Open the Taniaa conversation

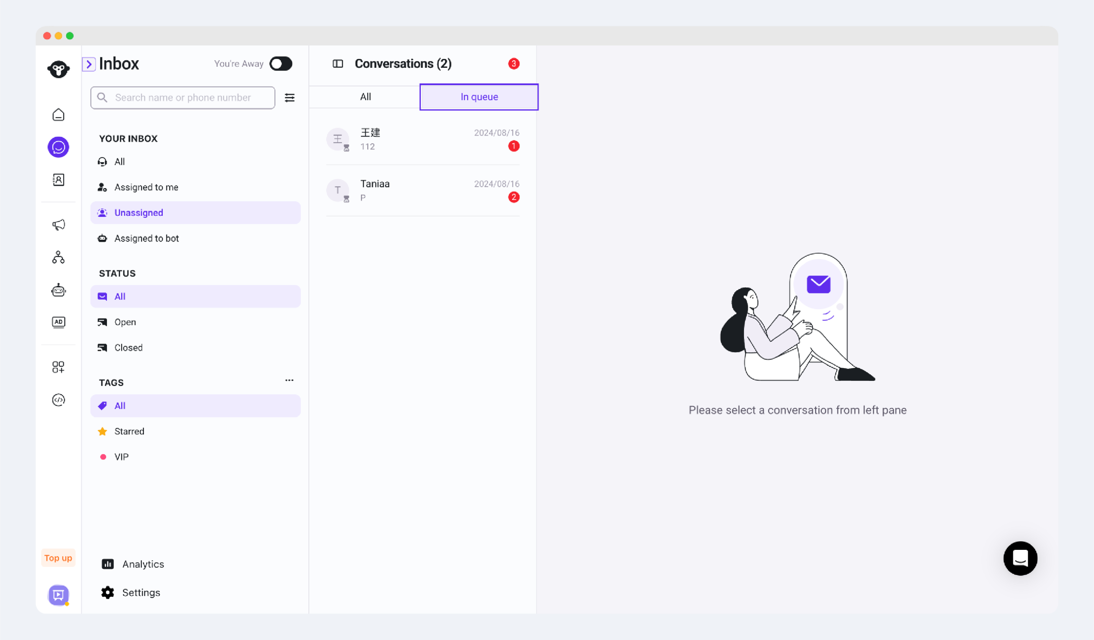[x=423, y=190]
